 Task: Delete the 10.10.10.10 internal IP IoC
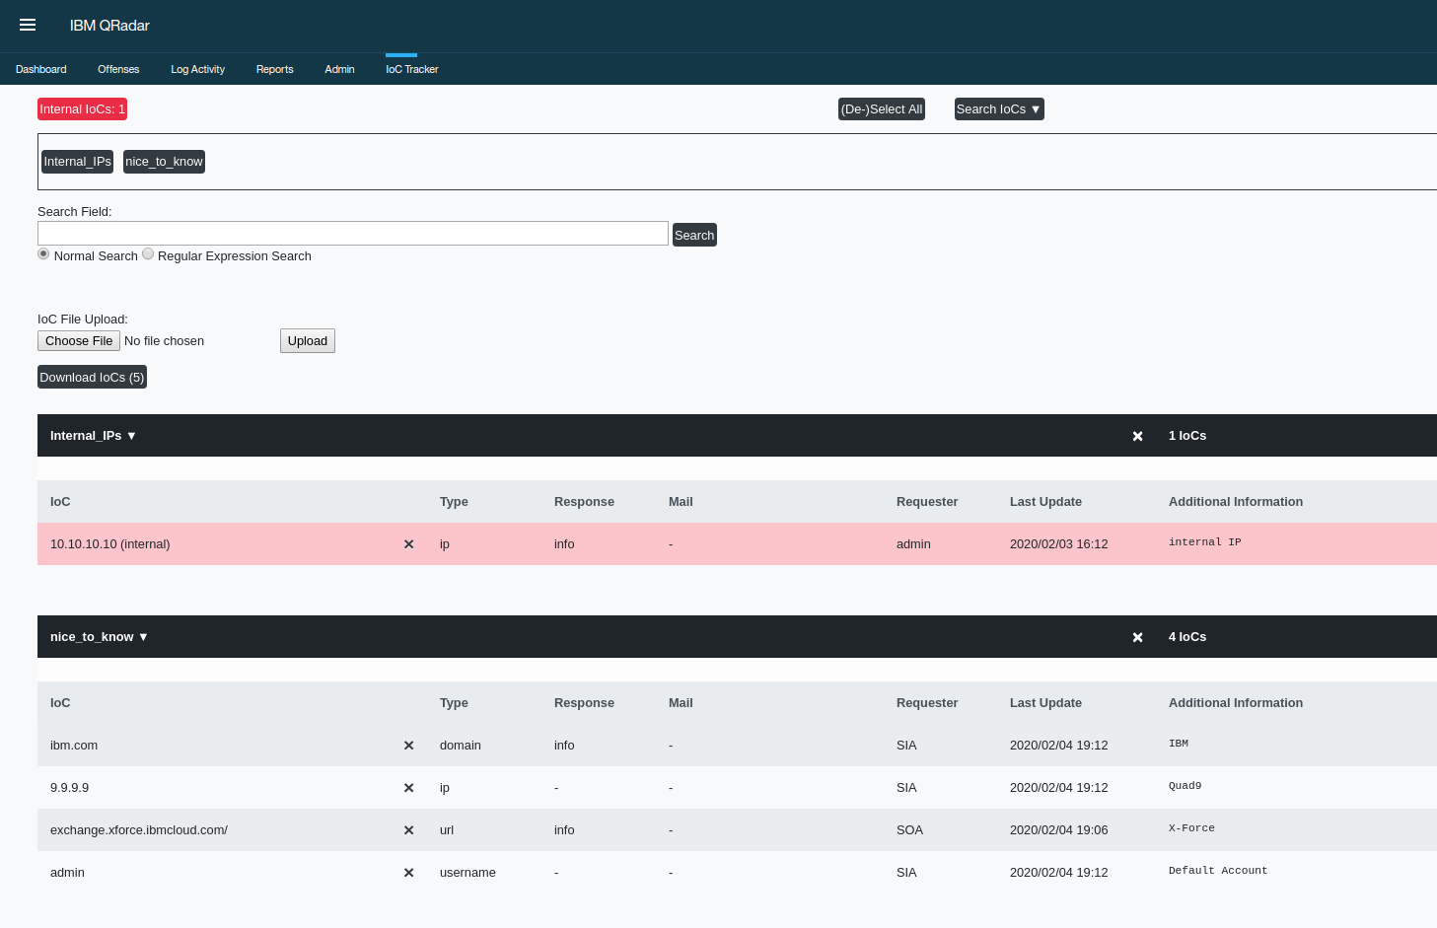click(408, 543)
